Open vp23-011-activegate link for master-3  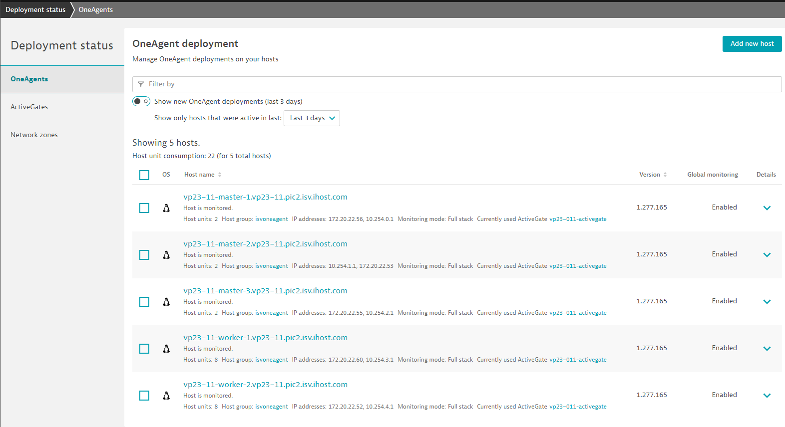coord(578,313)
